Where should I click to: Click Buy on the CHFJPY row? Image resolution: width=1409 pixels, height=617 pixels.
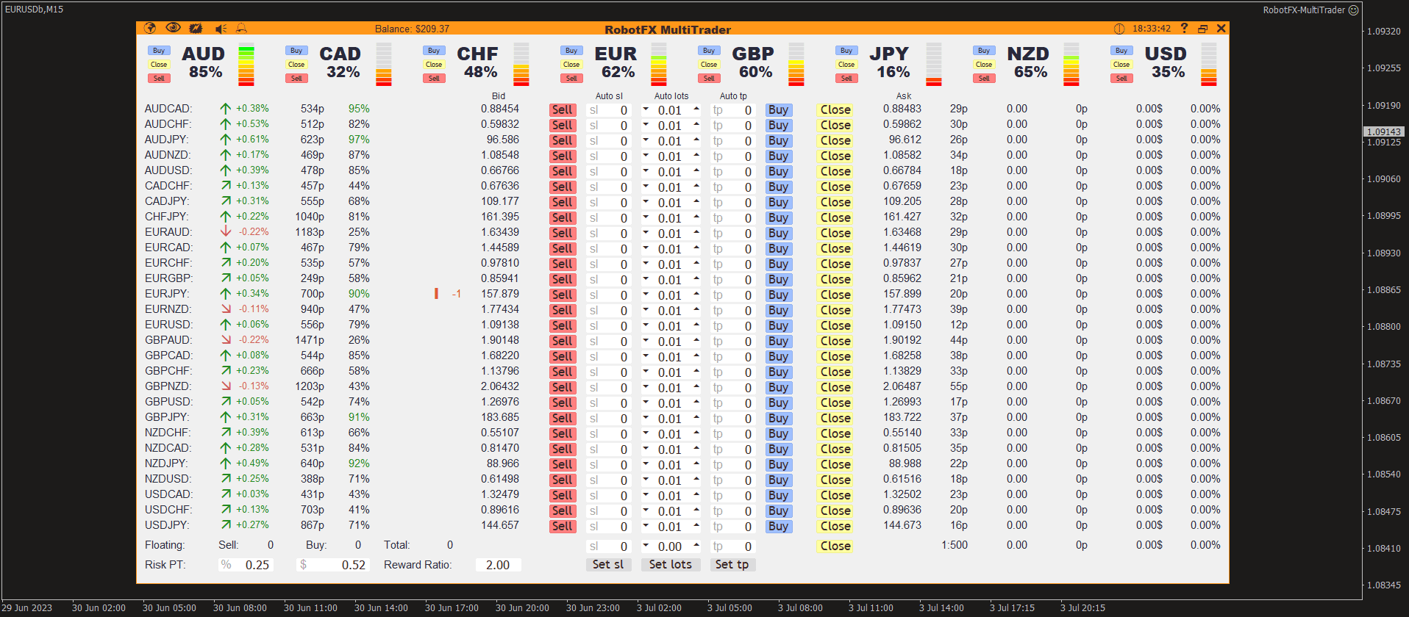tap(778, 217)
